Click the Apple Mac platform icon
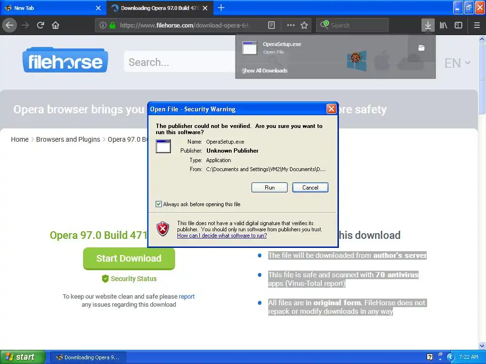Viewport: 486px width, 364px height. pyautogui.click(x=382, y=61)
